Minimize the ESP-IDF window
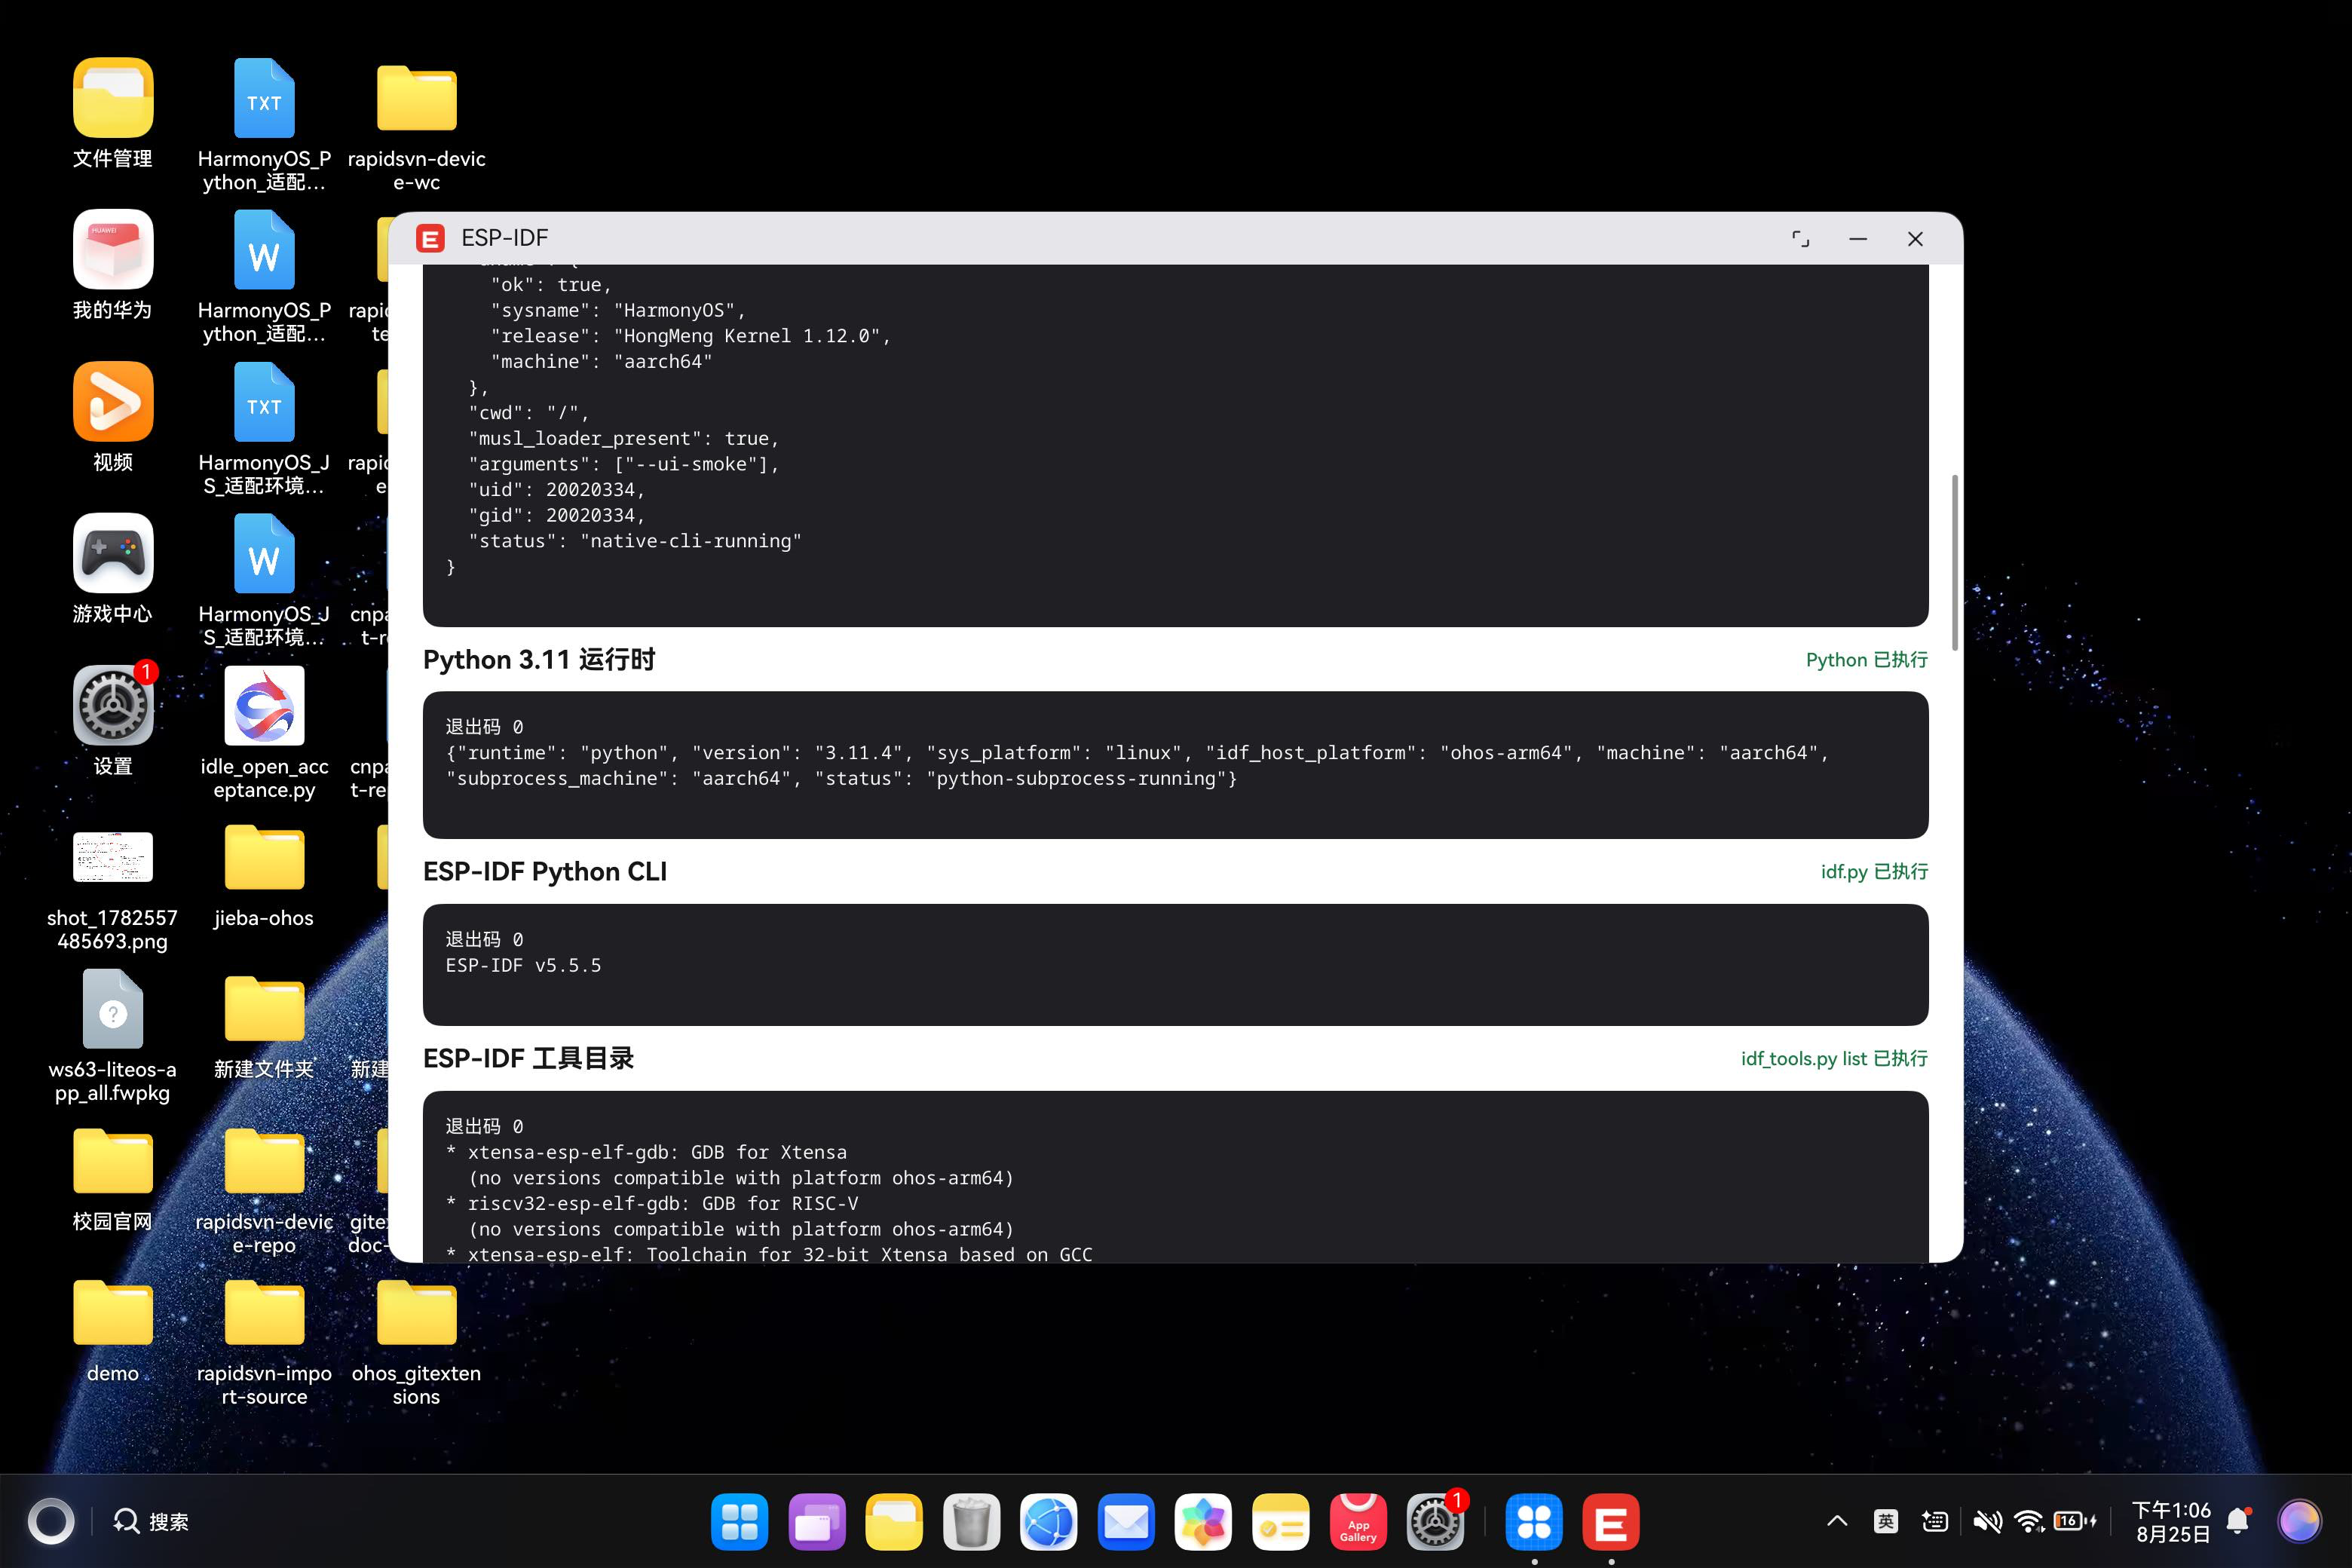Image resolution: width=2352 pixels, height=1568 pixels. pyautogui.click(x=1858, y=239)
